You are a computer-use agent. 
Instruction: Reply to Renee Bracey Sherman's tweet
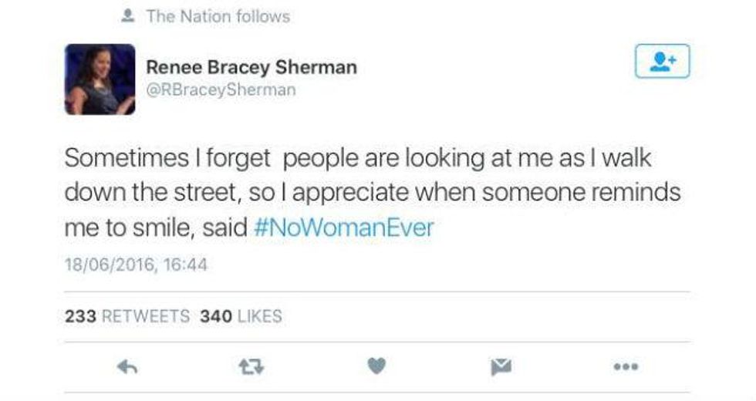click(x=127, y=368)
